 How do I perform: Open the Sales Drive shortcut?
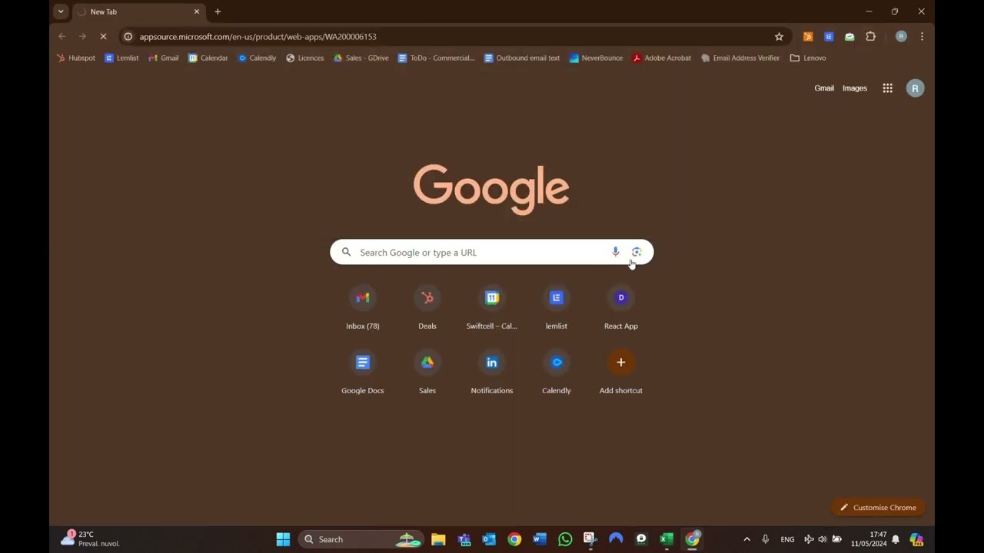click(x=427, y=373)
